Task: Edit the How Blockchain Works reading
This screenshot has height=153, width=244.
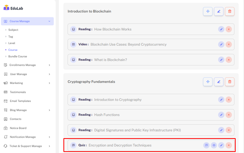Action: [221, 29]
